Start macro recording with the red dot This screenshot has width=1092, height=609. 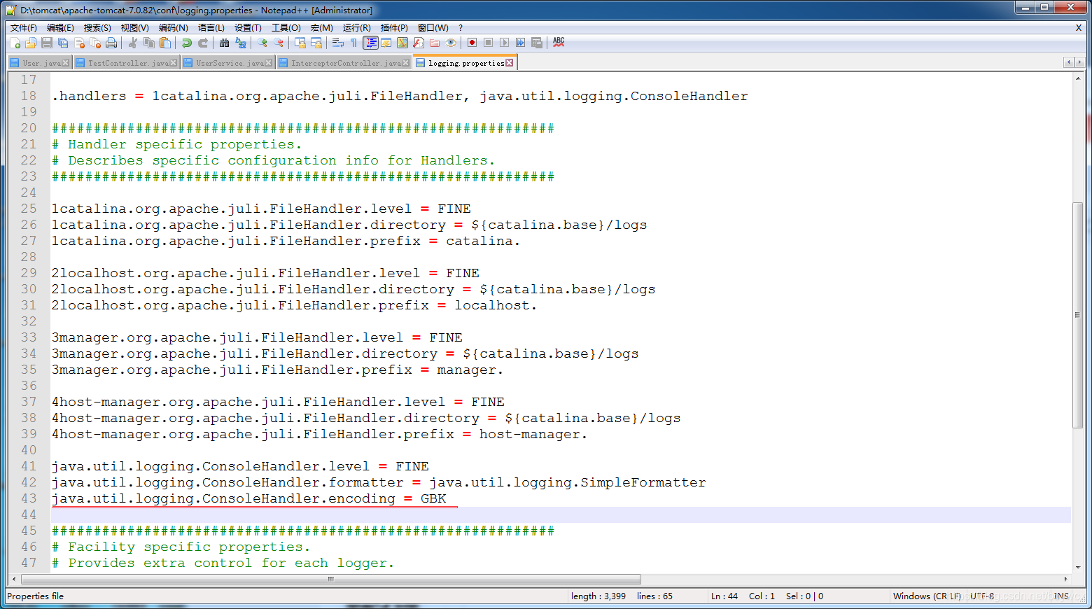pos(472,43)
